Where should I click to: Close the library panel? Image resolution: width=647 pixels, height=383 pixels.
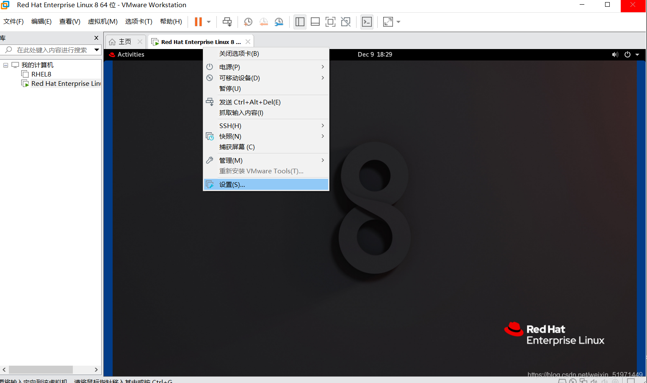coord(96,38)
